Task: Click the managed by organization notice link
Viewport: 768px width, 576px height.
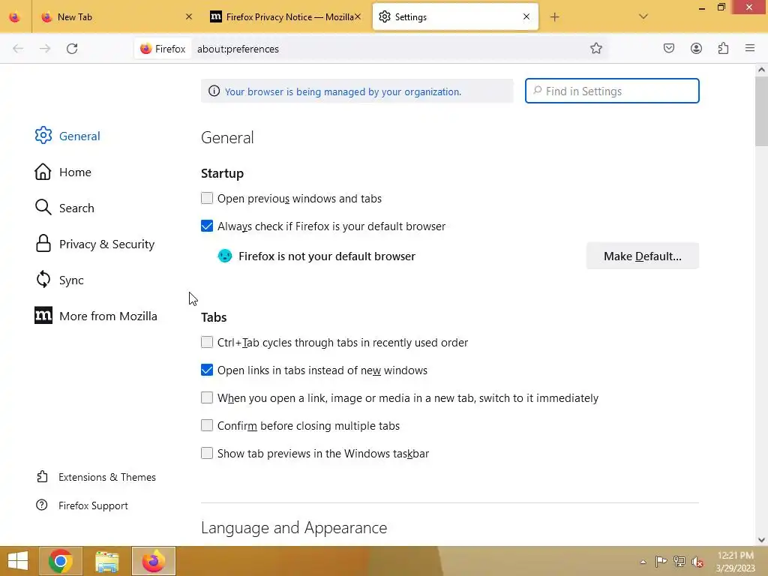Action: pyautogui.click(x=343, y=91)
